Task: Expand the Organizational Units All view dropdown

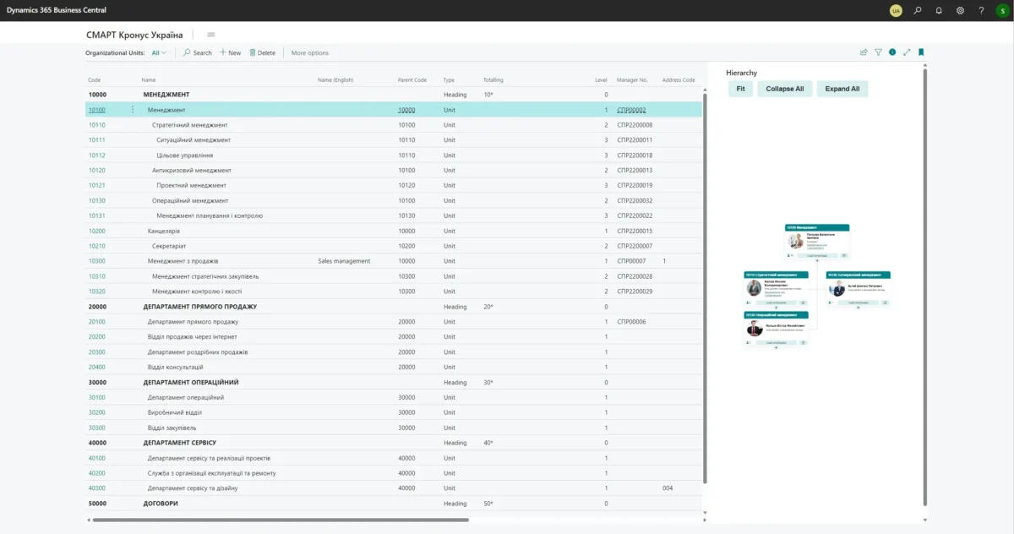Action: point(159,53)
